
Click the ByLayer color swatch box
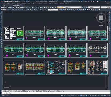click(88, 7)
